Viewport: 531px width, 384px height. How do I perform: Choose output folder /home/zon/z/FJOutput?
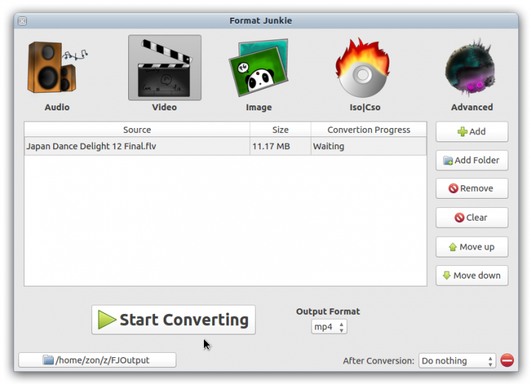coord(97,361)
